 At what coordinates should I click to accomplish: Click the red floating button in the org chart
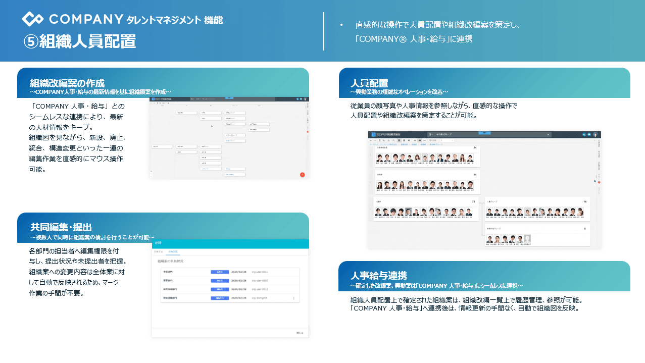pos(302,175)
